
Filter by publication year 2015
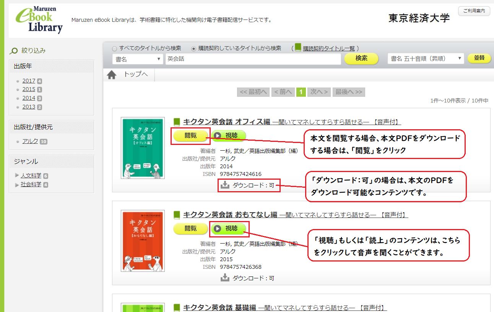[x=29, y=89]
